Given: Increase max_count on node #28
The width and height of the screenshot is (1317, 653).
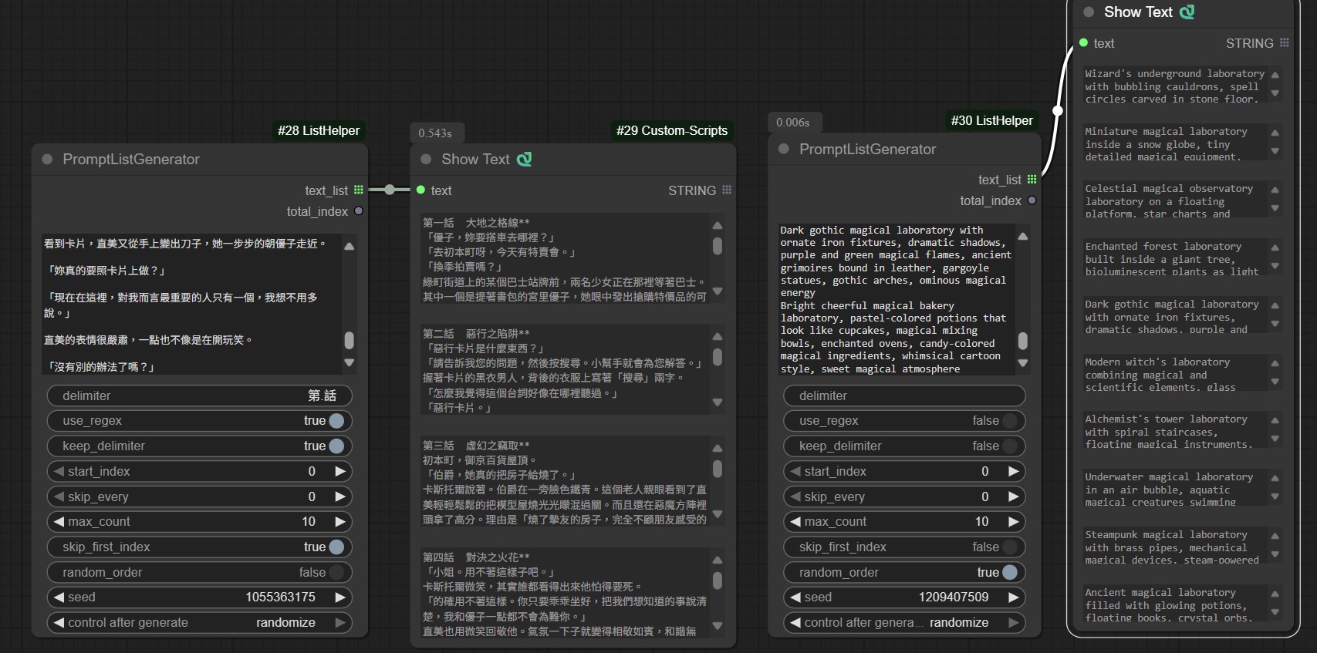Looking at the screenshot, I should 339,521.
